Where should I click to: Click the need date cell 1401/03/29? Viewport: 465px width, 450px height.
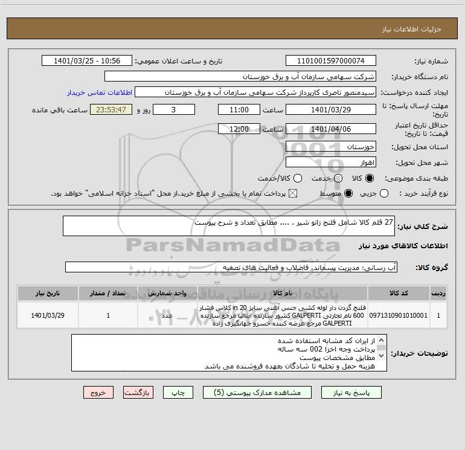(x=48, y=315)
